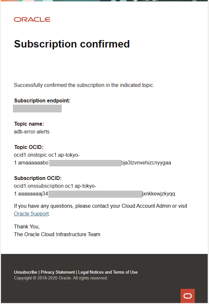Click the ocid1.onstopic.oc1.ap-tokyo- text line

[47, 155]
